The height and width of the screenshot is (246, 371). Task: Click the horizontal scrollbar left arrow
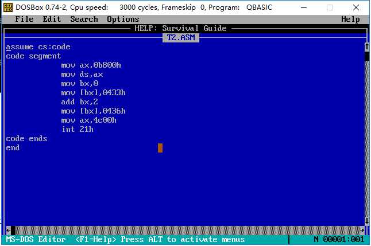click(x=8, y=230)
